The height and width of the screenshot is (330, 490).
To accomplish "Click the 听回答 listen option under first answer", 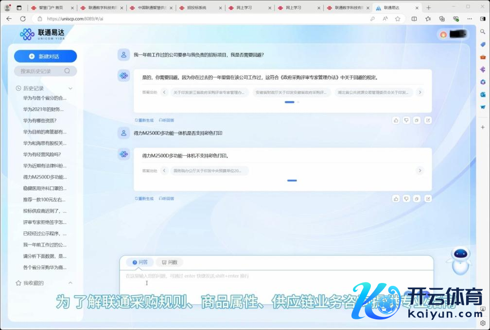I will 166,120.
